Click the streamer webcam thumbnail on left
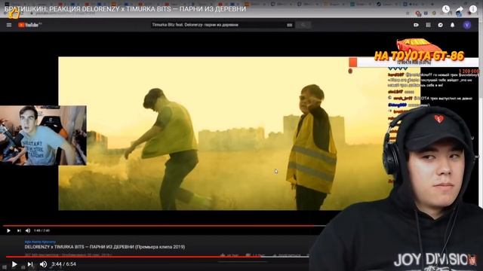This screenshot has width=483, height=271. pyautogui.click(x=43, y=135)
